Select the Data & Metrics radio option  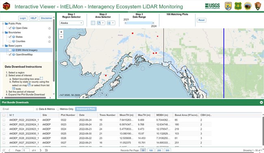[37, 109]
